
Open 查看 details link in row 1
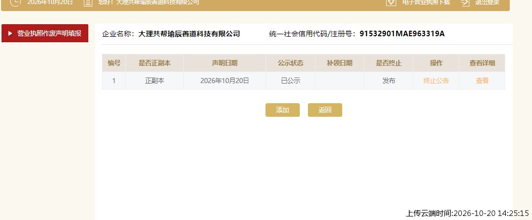tap(482, 81)
